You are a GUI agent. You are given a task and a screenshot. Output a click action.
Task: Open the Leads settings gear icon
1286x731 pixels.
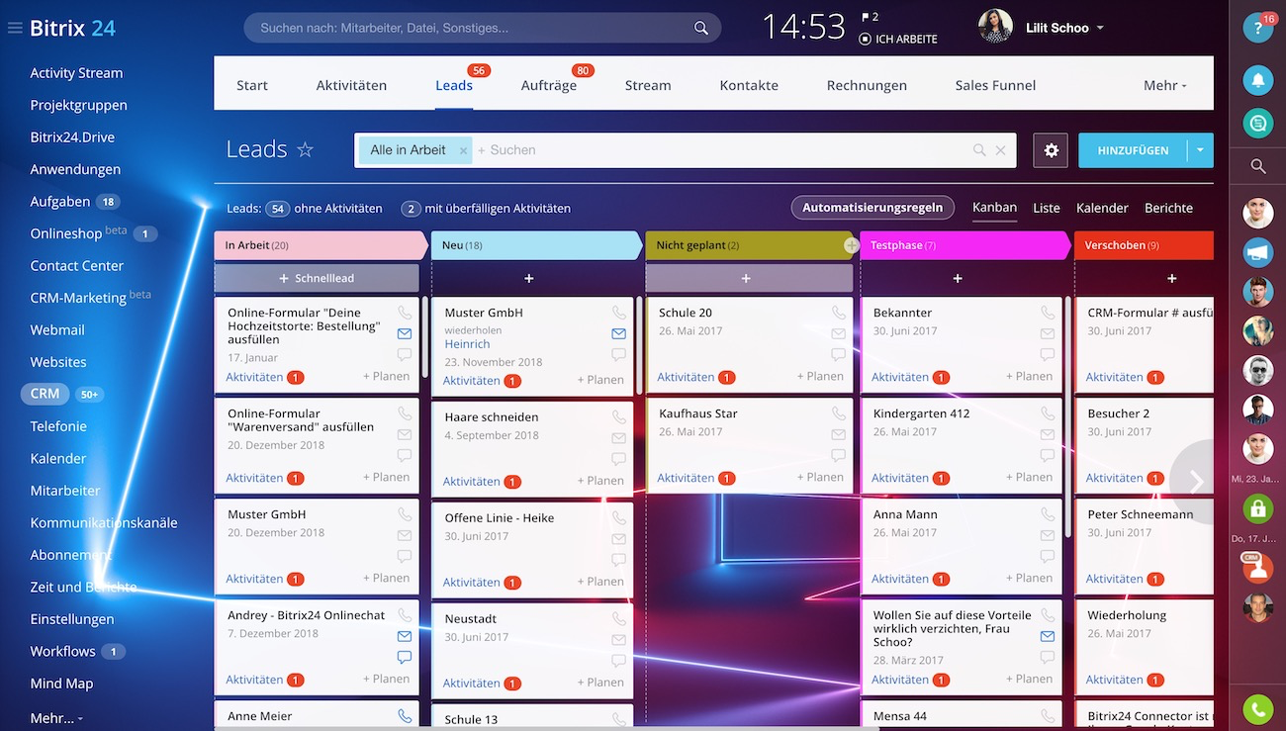1051,150
